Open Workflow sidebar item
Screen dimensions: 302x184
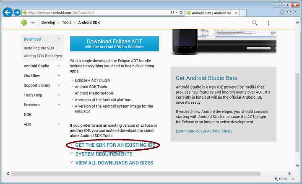(32, 76)
